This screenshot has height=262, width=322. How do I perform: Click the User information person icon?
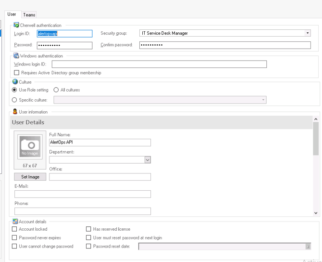(x=15, y=112)
